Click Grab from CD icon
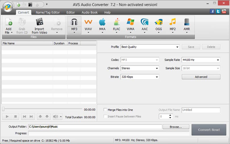The image size is (230, 144). (22, 22)
